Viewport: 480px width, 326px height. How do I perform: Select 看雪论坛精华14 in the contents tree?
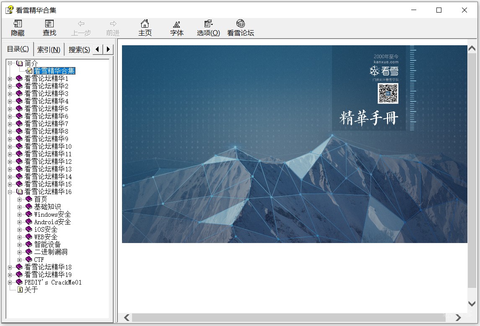coord(48,177)
